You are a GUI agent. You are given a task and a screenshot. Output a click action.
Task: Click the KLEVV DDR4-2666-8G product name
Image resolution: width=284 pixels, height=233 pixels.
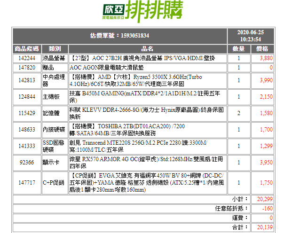pos(148,113)
